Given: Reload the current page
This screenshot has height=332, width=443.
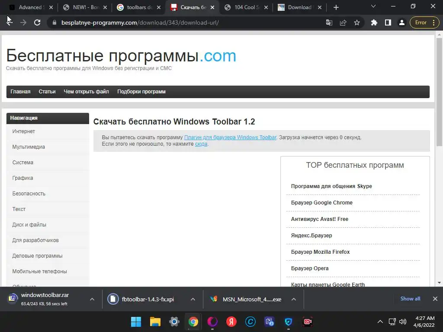Looking at the screenshot, I should click(37, 22).
